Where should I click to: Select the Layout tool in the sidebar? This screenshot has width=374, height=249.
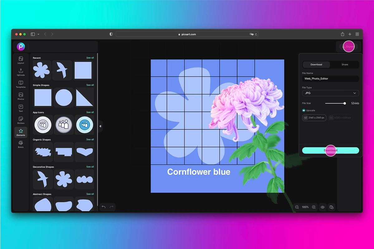(x=21, y=60)
